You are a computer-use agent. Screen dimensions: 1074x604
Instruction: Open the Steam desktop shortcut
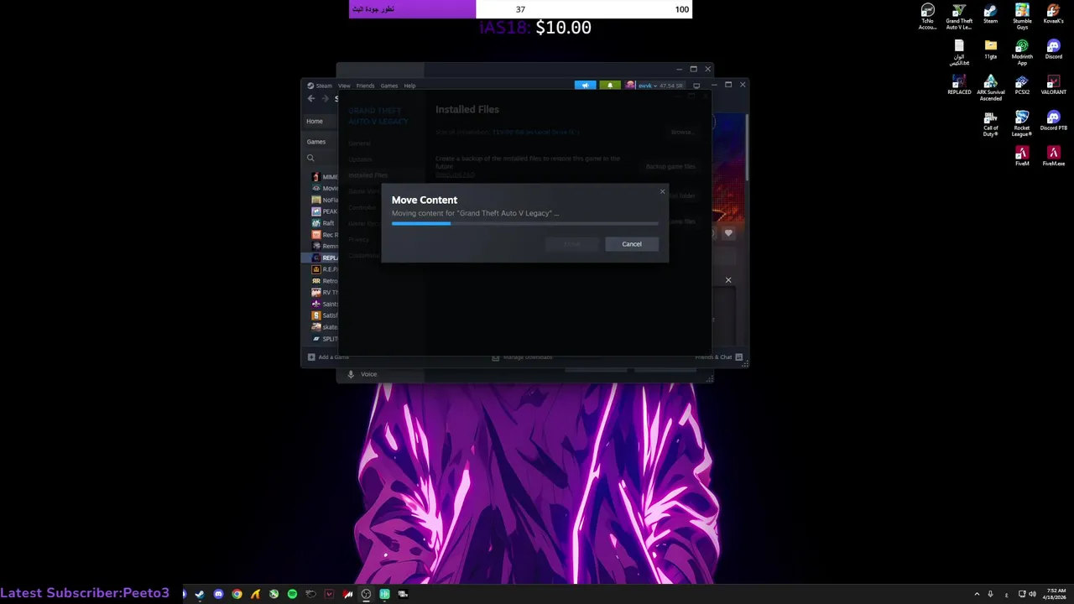tap(990, 14)
